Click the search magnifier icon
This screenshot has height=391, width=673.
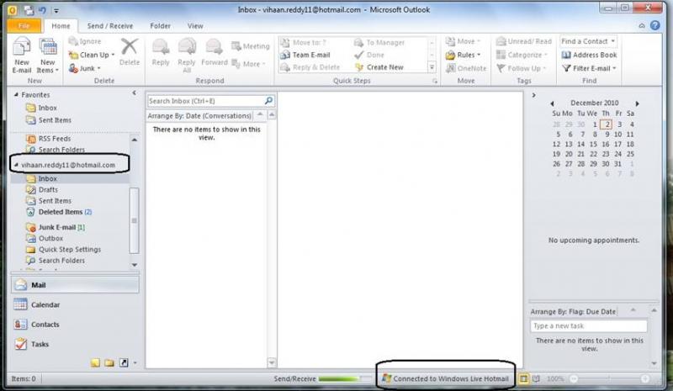click(x=268, y=100)
